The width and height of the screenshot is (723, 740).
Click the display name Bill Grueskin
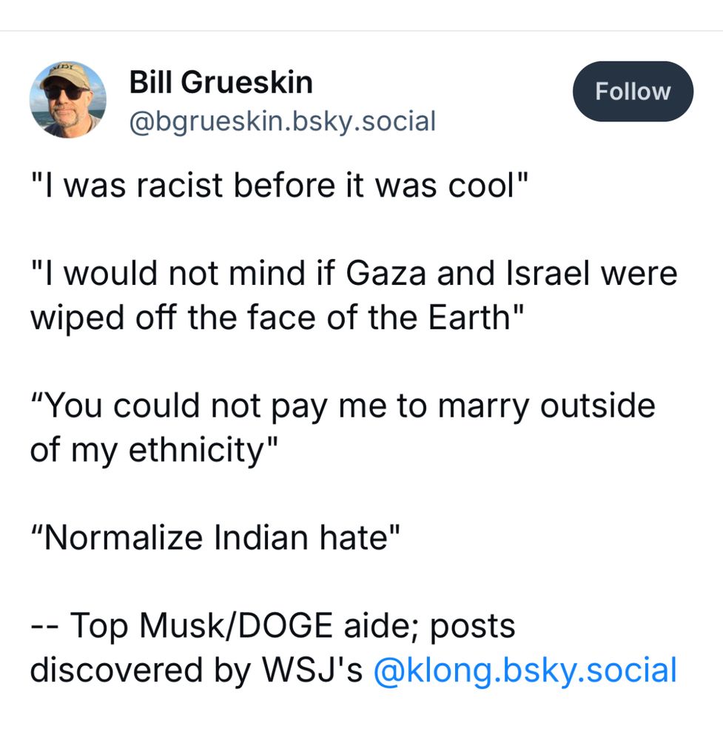tap(221, 82)
